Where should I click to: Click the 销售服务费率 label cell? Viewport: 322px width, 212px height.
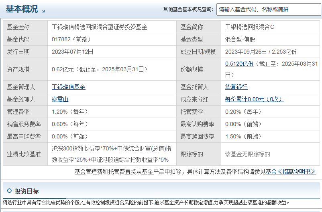pyautogui.click(x=25, y=124)
